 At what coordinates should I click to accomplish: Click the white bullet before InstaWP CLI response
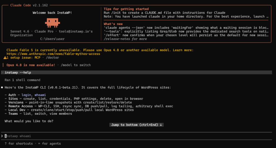pos(2,87)
